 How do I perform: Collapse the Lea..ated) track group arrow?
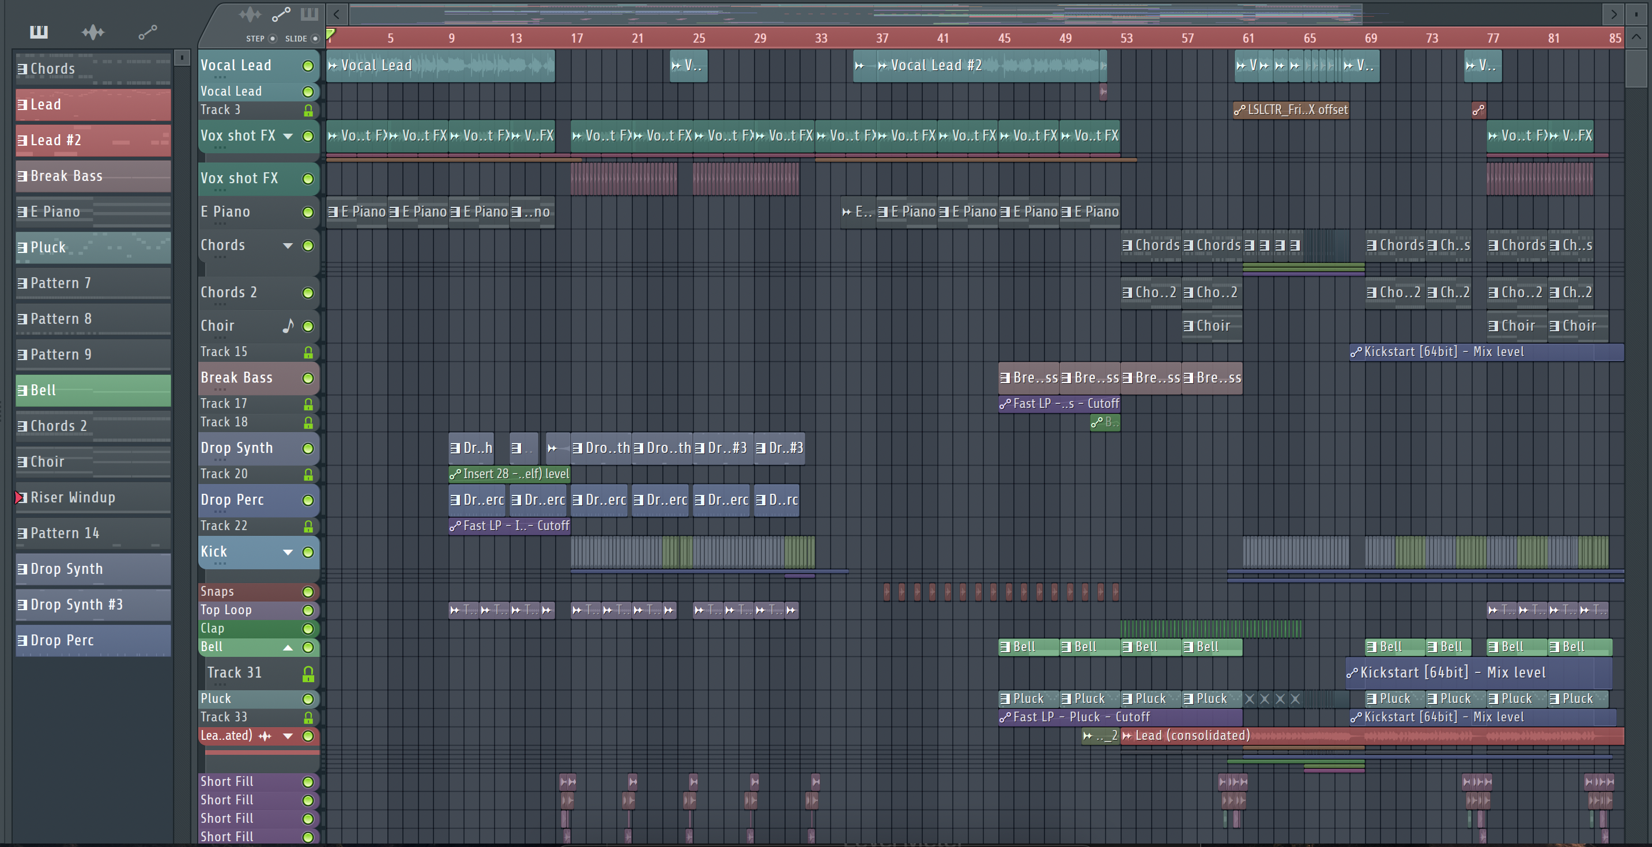click(288, 736)
